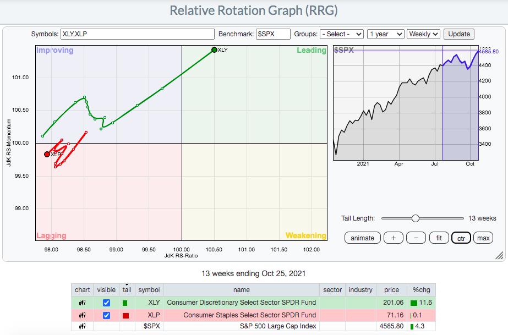
Task: Select the XLY endpoint dot on the graph
Action: [214, 50]
